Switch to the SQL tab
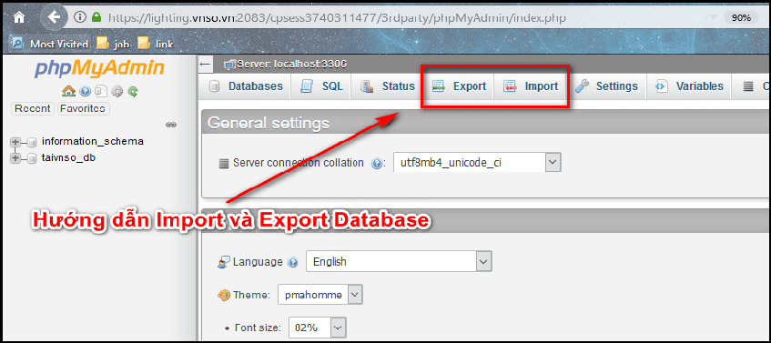The image size is (771, 343). tap(321, 86)
